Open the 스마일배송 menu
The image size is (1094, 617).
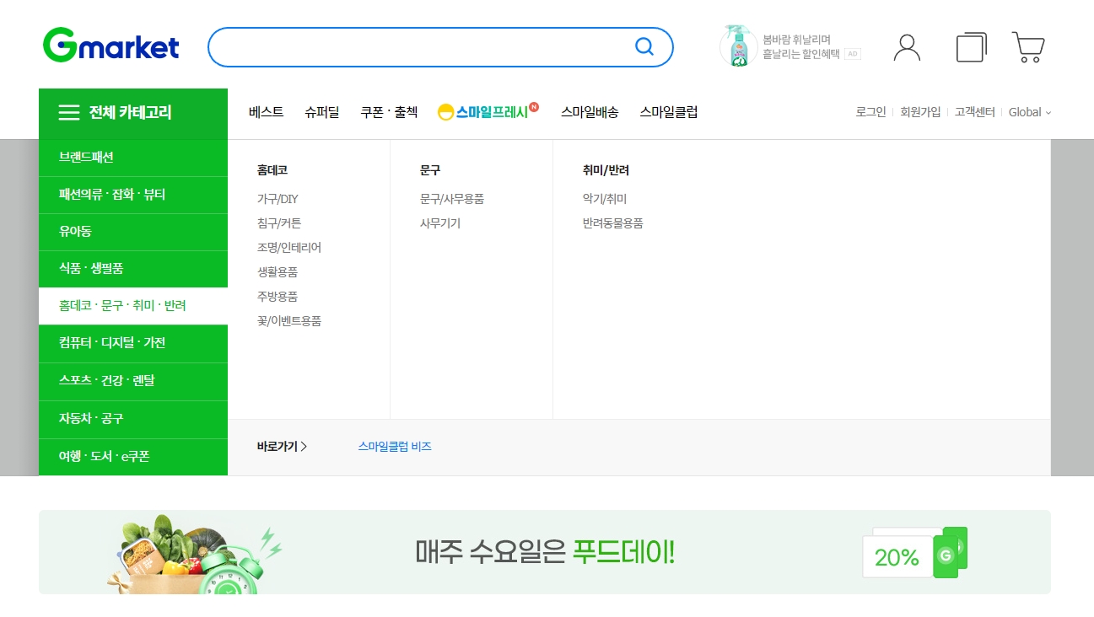tap(589, 110)
